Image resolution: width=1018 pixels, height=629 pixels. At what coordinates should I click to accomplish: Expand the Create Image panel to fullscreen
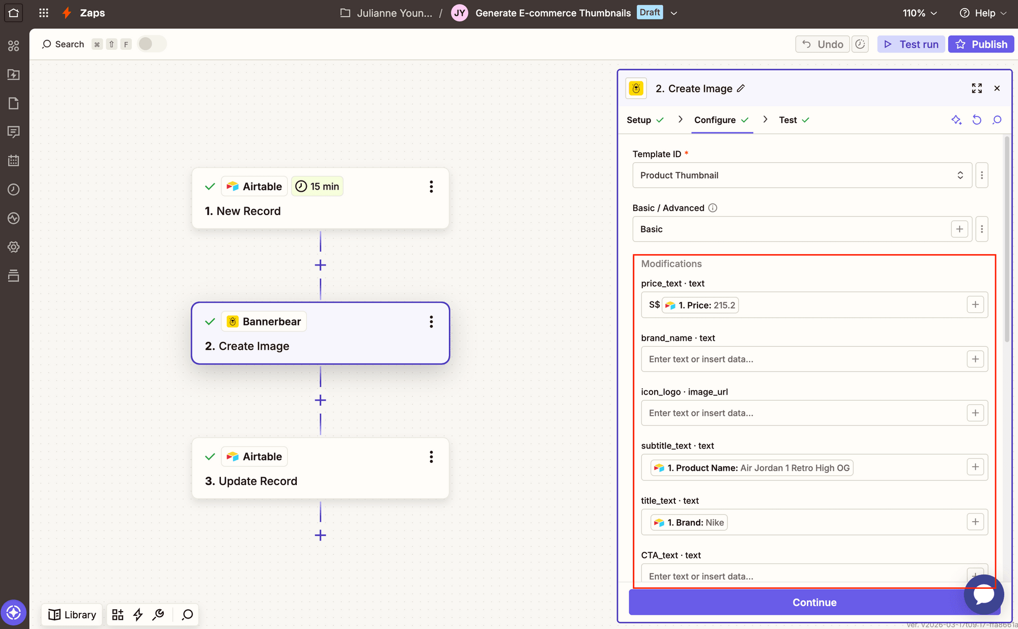click(977, 88)
